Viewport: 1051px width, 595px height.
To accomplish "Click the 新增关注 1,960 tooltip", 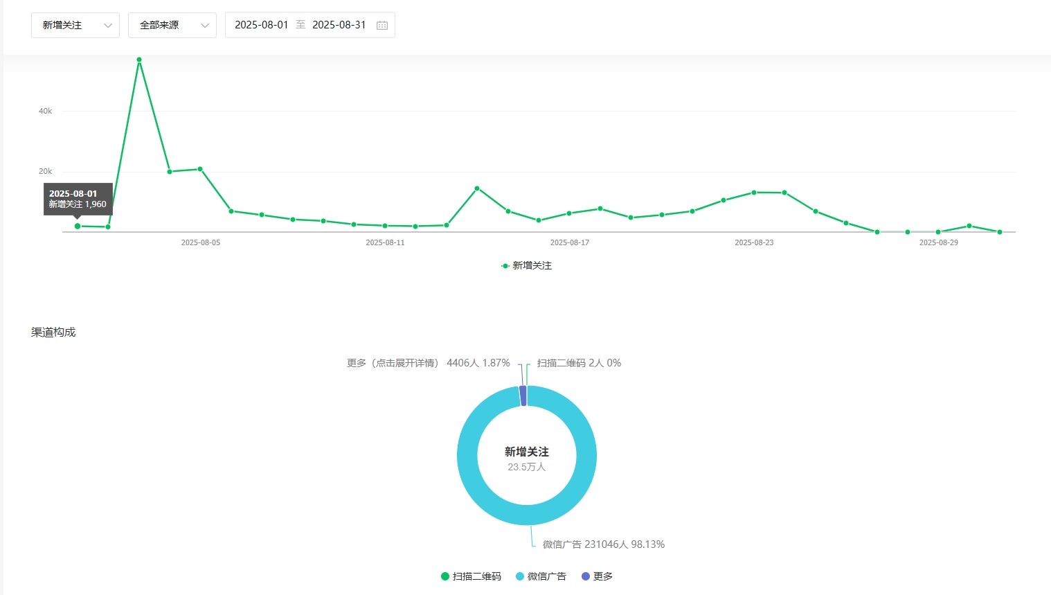I will (x=78, y=199).
